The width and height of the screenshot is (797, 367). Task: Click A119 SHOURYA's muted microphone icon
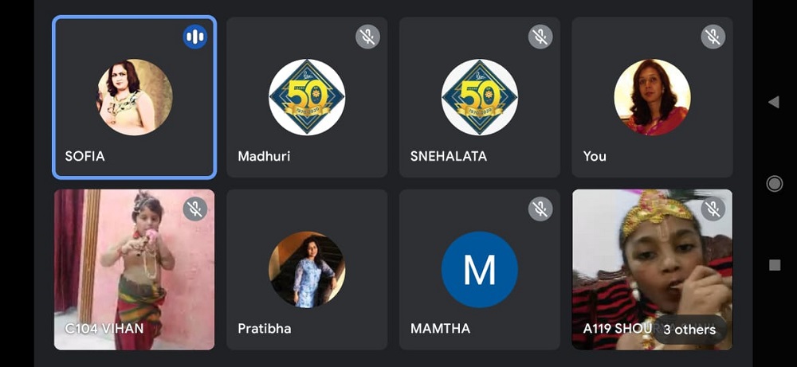pos(713,209)
